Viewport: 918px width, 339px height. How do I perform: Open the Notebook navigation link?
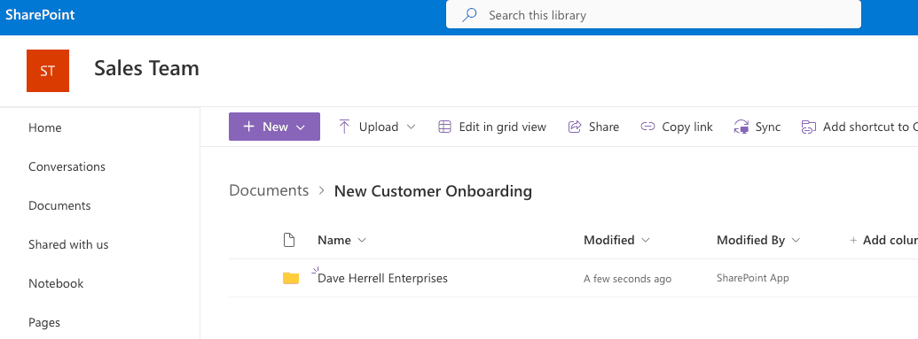pos(56,283)
